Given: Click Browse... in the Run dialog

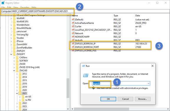Looking at the screenshot, I should pos(143,99).
